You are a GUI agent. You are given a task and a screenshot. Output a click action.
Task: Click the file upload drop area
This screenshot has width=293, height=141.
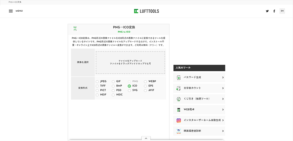pyautogui.click(x=130, y=62)
